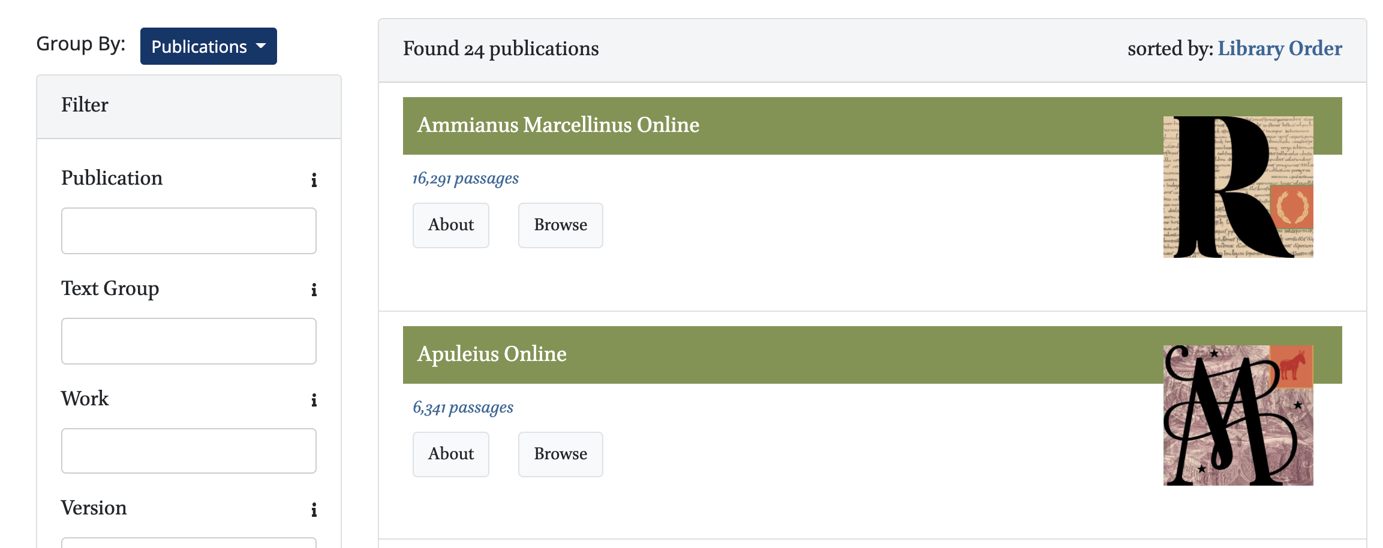Image resolution: width=1383 pixels, height=548 pixels.
Task: Open the 16,291 passages link
Action: (465, 178)
